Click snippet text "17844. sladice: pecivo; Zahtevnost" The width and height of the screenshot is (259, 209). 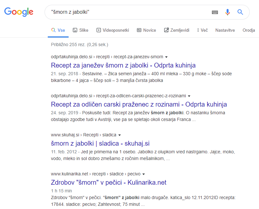tap(85, 205)
